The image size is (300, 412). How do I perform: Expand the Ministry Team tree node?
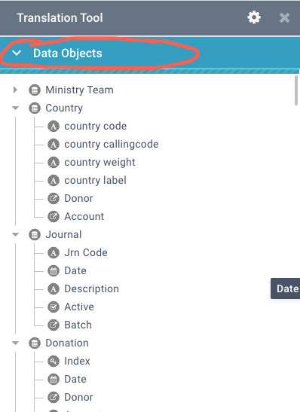15,90
